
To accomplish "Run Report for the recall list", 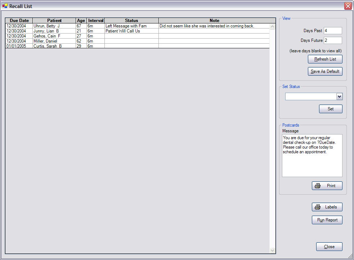I will (x=327, y=220).
